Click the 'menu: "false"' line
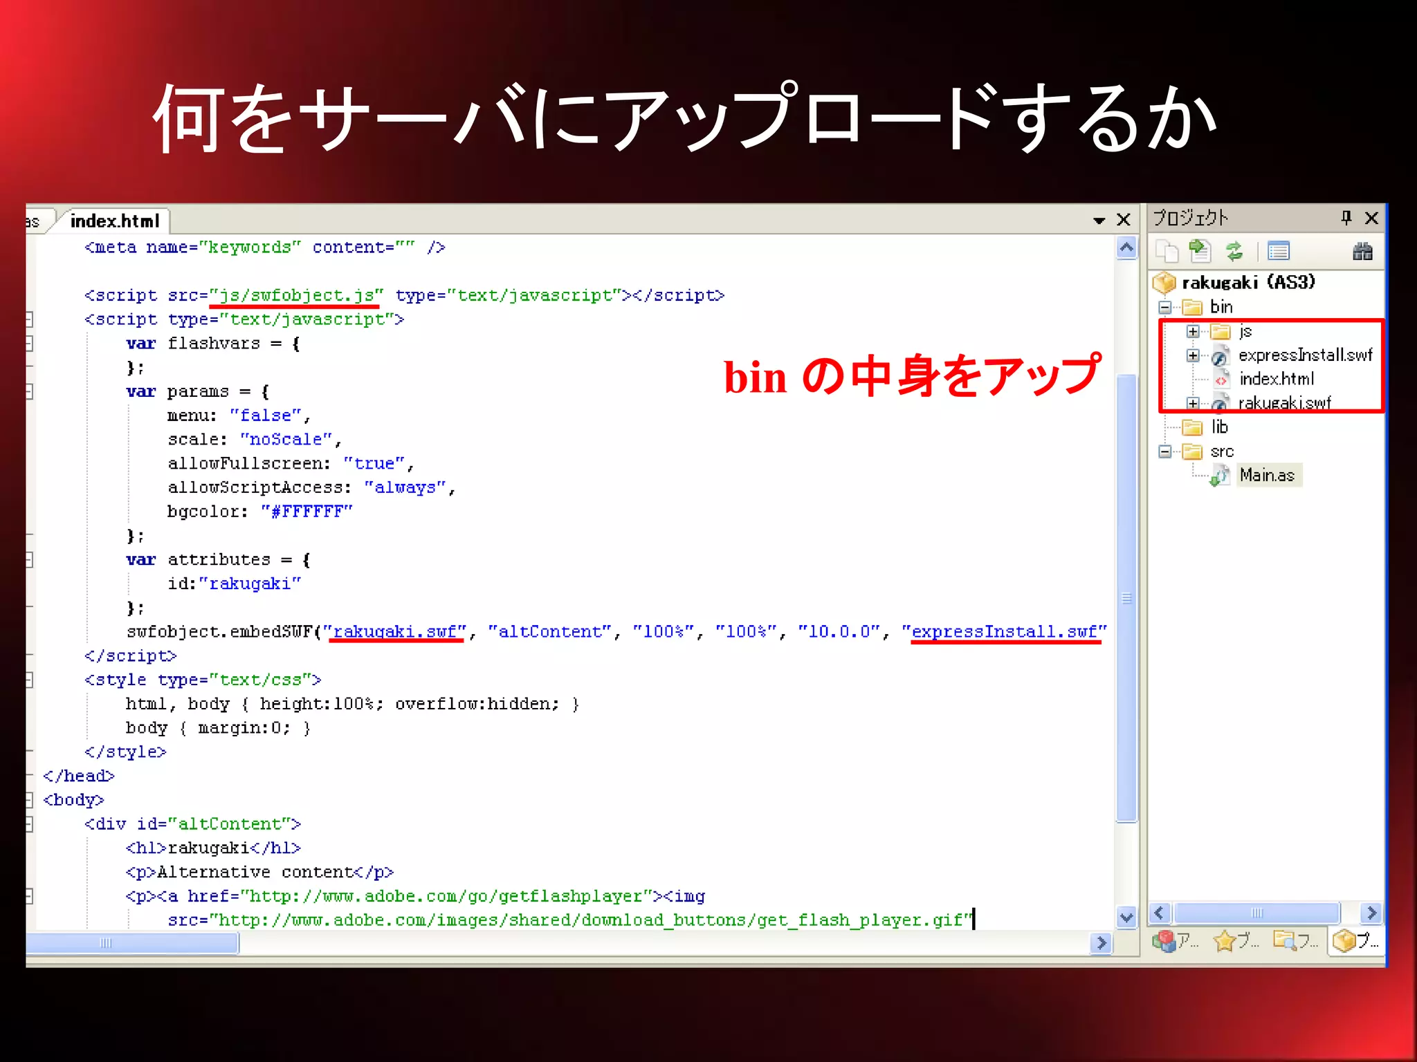 239,416
